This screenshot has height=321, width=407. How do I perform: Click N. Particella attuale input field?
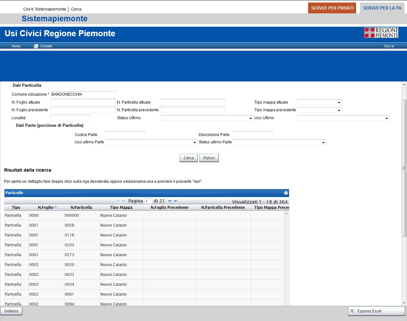(193, 102)
